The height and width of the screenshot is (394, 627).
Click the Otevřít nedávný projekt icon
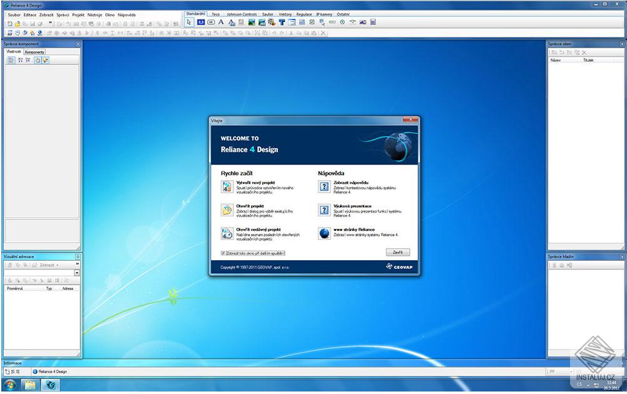pyautogui.click(x=227, y=233)
